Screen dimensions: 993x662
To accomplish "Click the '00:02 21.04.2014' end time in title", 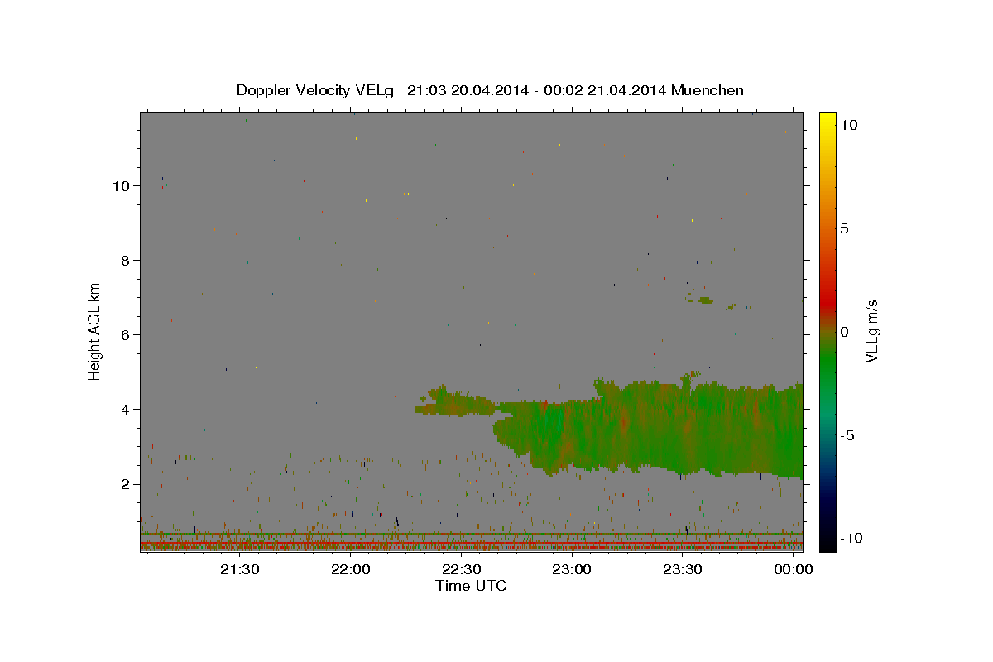I will [x=606, y=90].
